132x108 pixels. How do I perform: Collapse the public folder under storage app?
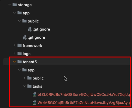click(20, 21)
